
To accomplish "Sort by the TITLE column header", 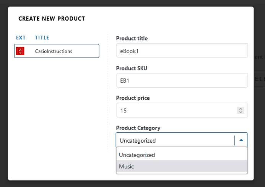I will pyautogui.click(x=42, y=38).
